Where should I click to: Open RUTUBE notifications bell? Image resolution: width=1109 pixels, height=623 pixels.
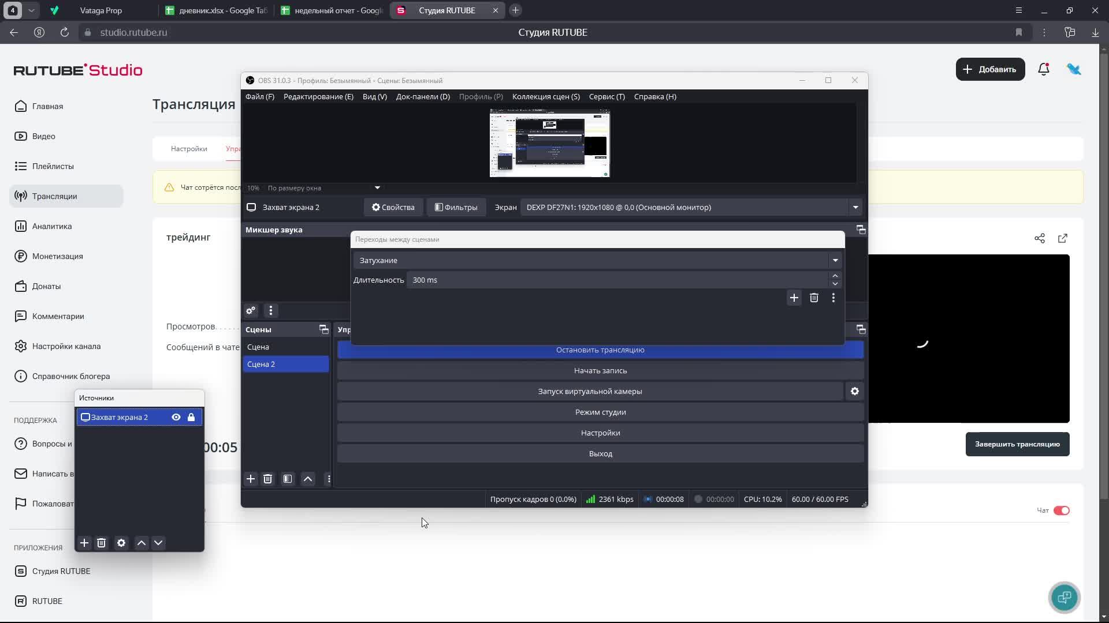pyautogui.click(x=1044, y=69)
